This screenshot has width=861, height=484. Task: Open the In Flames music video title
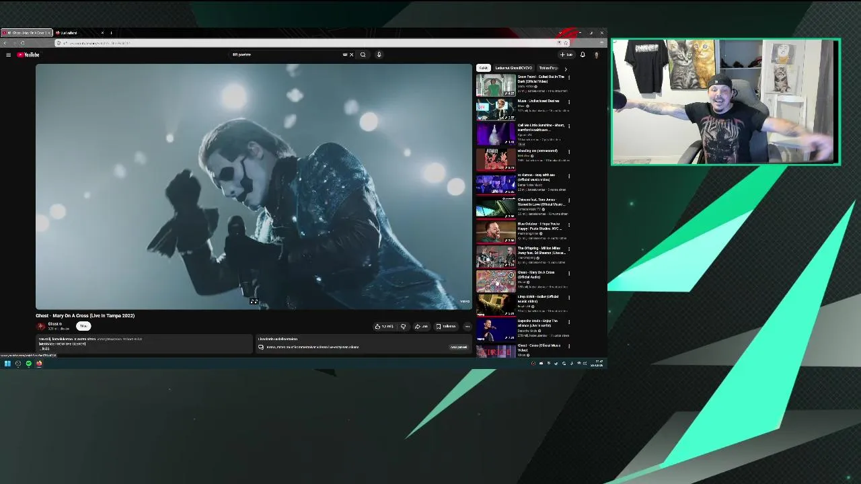point(536,177)
